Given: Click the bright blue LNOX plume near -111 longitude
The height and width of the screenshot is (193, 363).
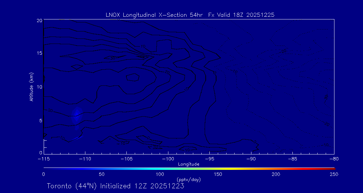Looking at the screenshot, I should pos(77,115).
